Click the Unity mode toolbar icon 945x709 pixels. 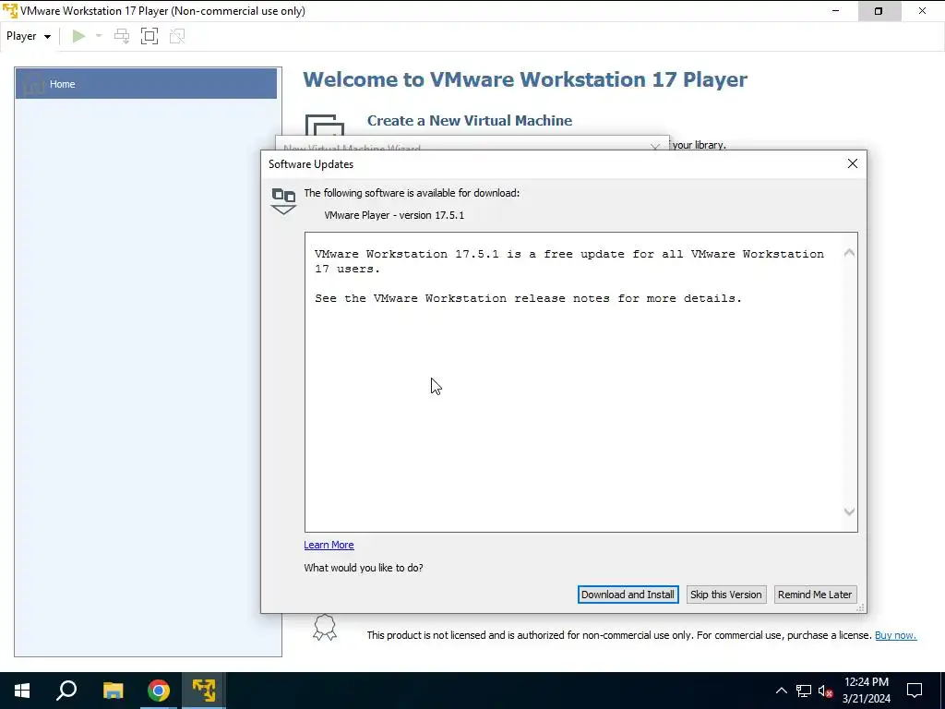point(177,36)
